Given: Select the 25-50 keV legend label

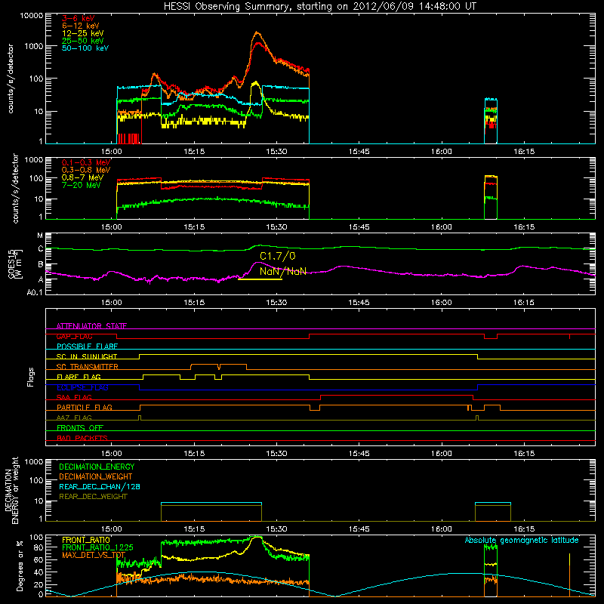Looking at the screenshot, I should point(82,41).
